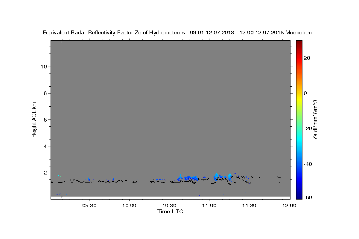This screenshot has width=359, height=239.
Task: Click the 11:30 time tick label
Action: coord(249,206)
